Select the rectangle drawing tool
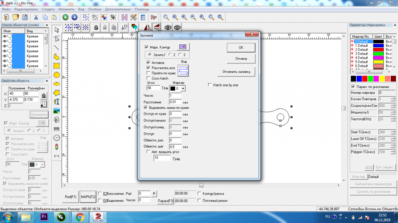This screenshot has height=223, width=398. (x=57, y=66)
